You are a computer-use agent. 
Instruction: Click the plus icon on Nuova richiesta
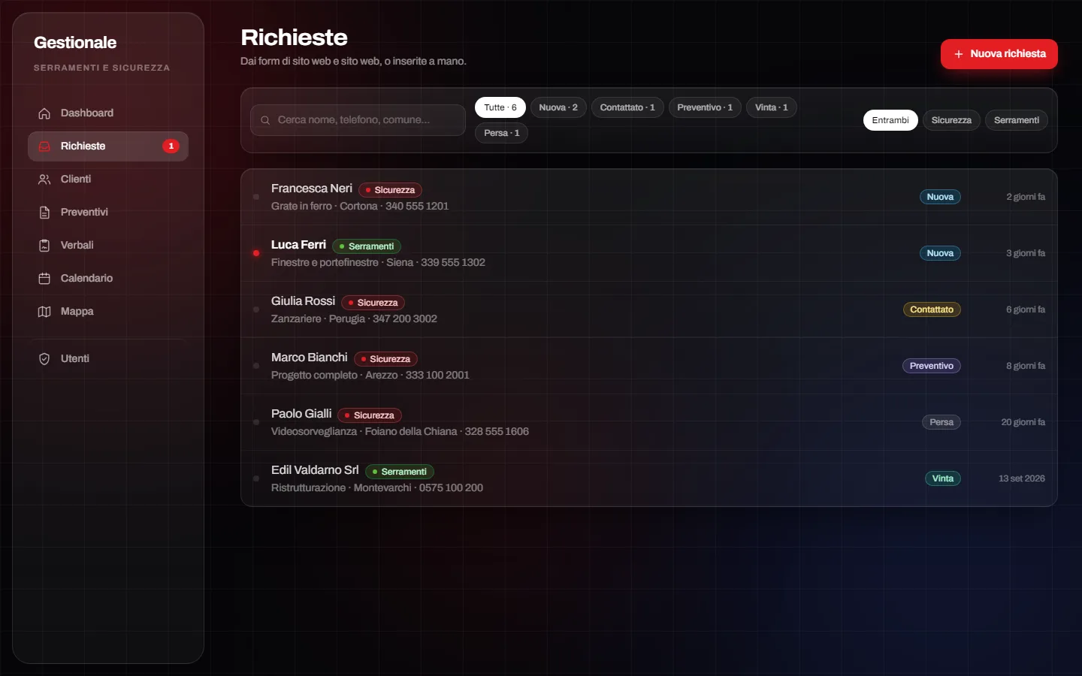coord(959,54)
